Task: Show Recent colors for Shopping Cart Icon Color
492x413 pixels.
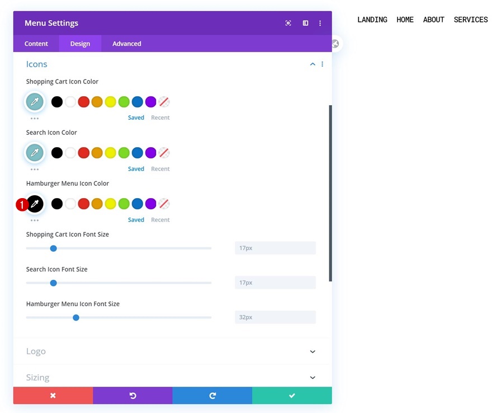Action: coord(160,118)
